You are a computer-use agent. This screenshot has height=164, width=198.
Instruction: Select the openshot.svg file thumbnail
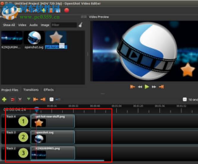(34, 38)
